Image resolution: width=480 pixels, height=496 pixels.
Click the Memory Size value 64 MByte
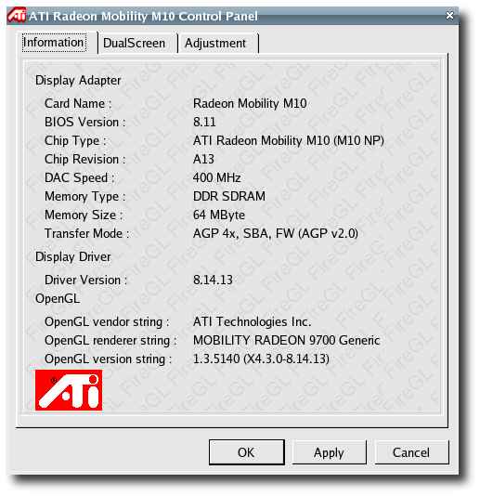click(x=219, y=215)
